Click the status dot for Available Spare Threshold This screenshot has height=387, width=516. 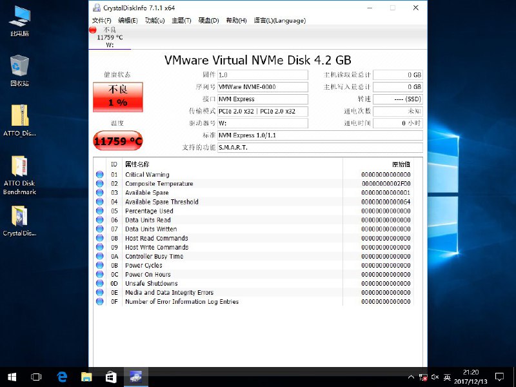tap(100, 202)
